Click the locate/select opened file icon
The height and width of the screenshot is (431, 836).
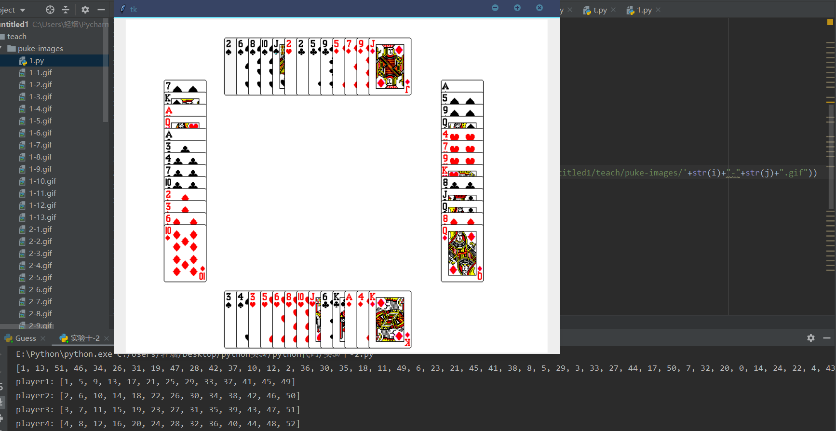coord(50,10)
